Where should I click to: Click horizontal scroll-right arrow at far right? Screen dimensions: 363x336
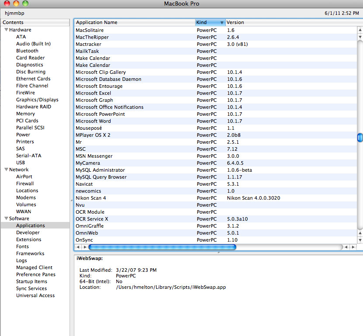tap(353, 247)
